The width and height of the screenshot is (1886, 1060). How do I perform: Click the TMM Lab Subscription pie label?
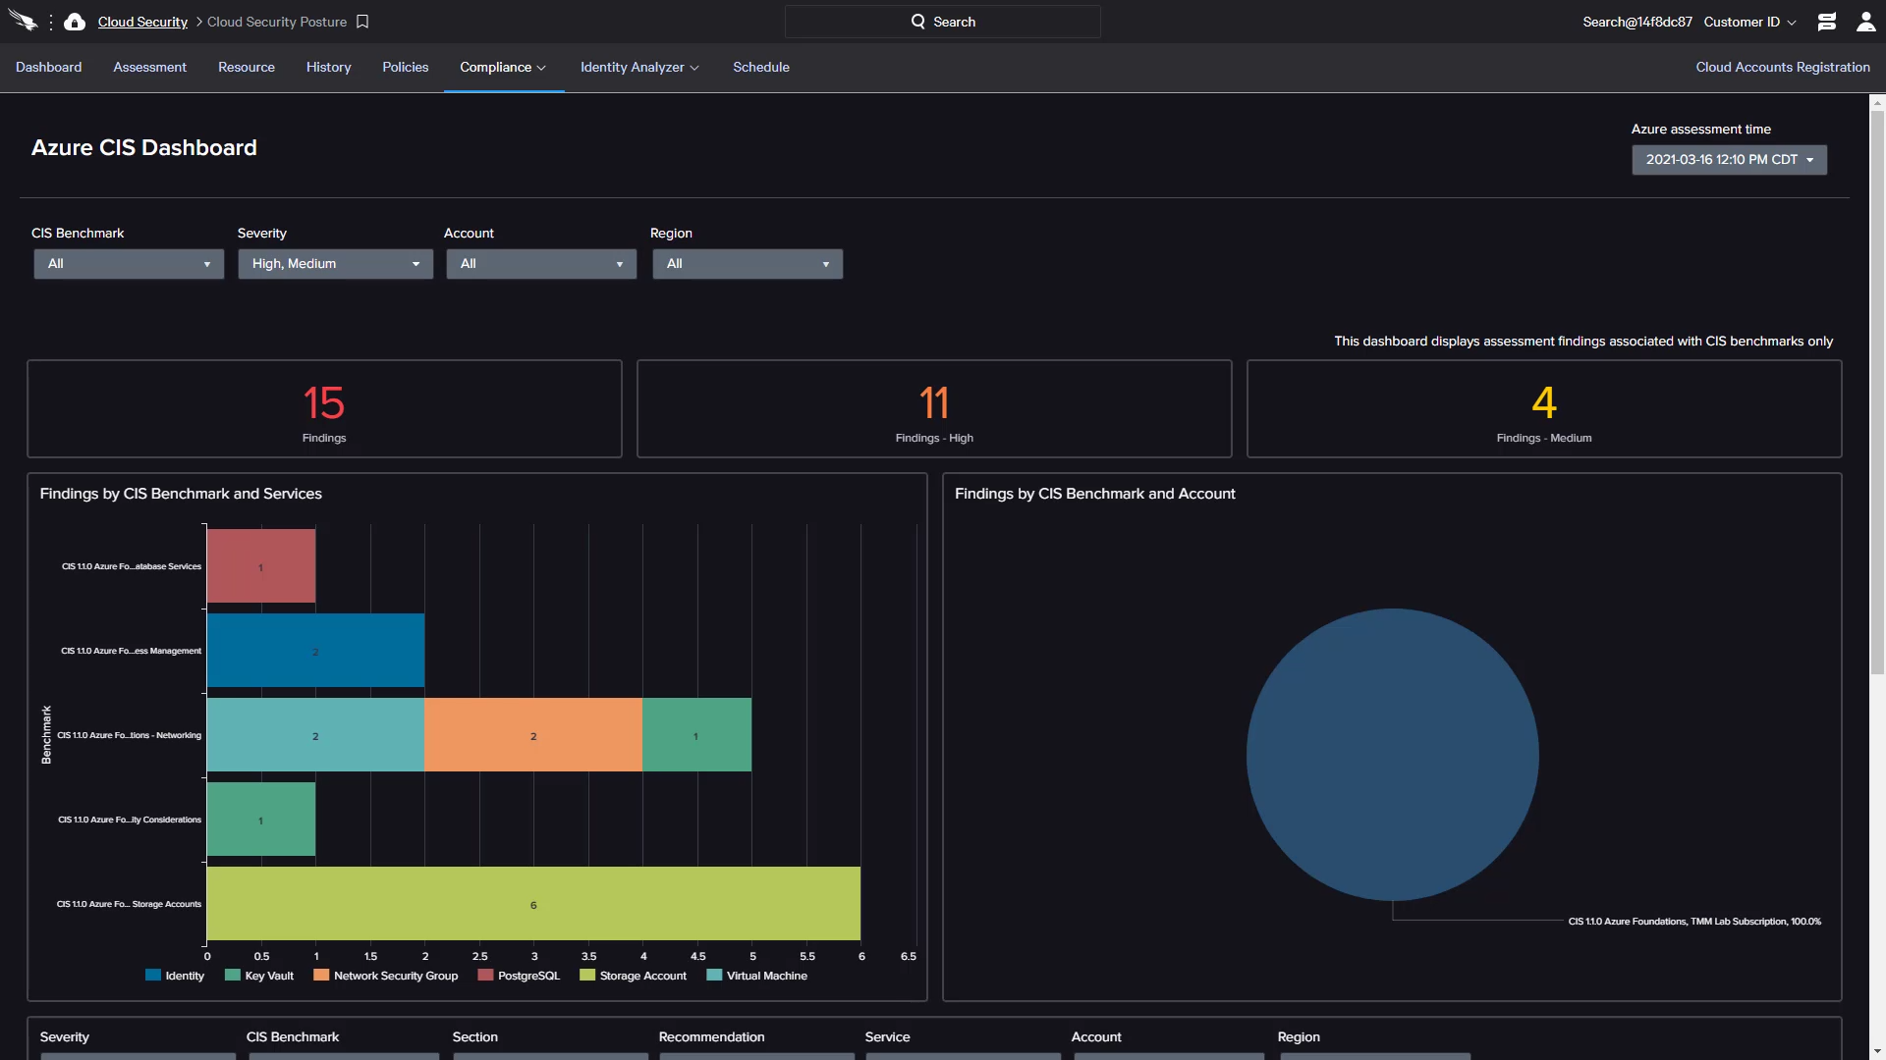[1694, 922]
